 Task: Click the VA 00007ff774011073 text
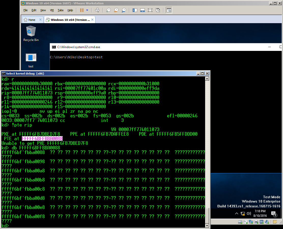coord(135,130)
